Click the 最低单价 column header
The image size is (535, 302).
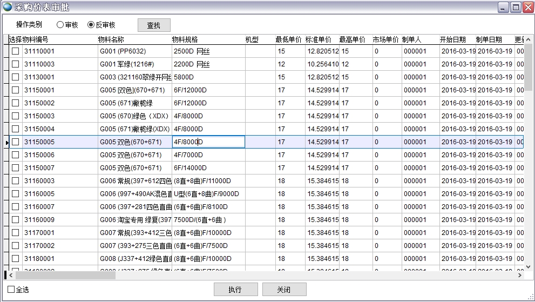(288, 39)
